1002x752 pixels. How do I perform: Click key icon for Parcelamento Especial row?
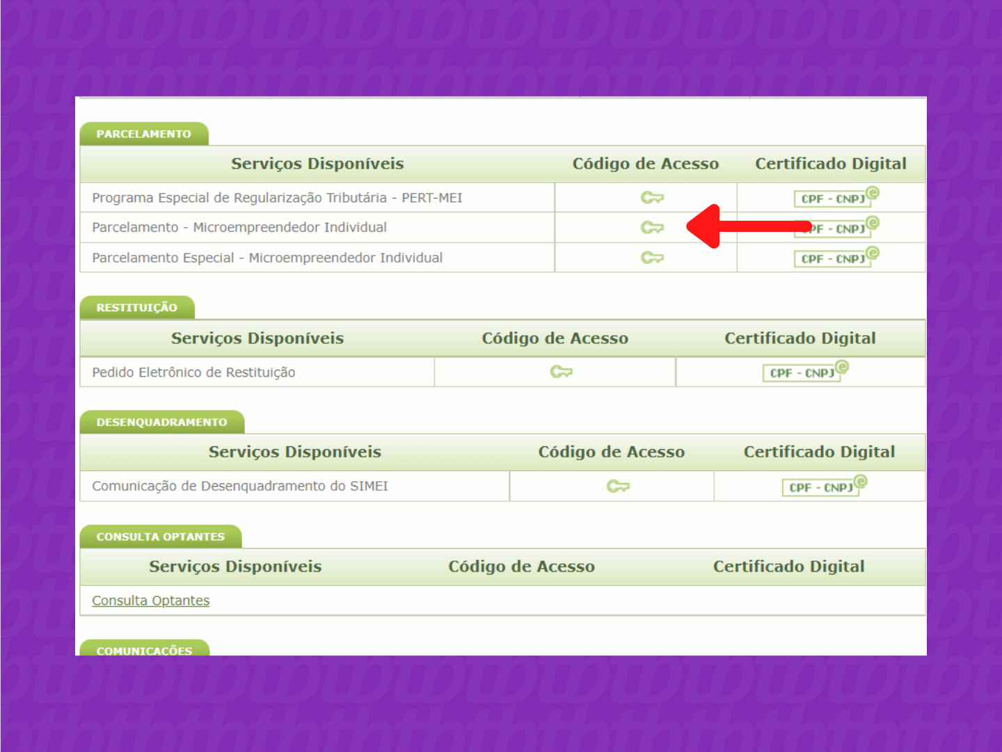click(652, 258)
